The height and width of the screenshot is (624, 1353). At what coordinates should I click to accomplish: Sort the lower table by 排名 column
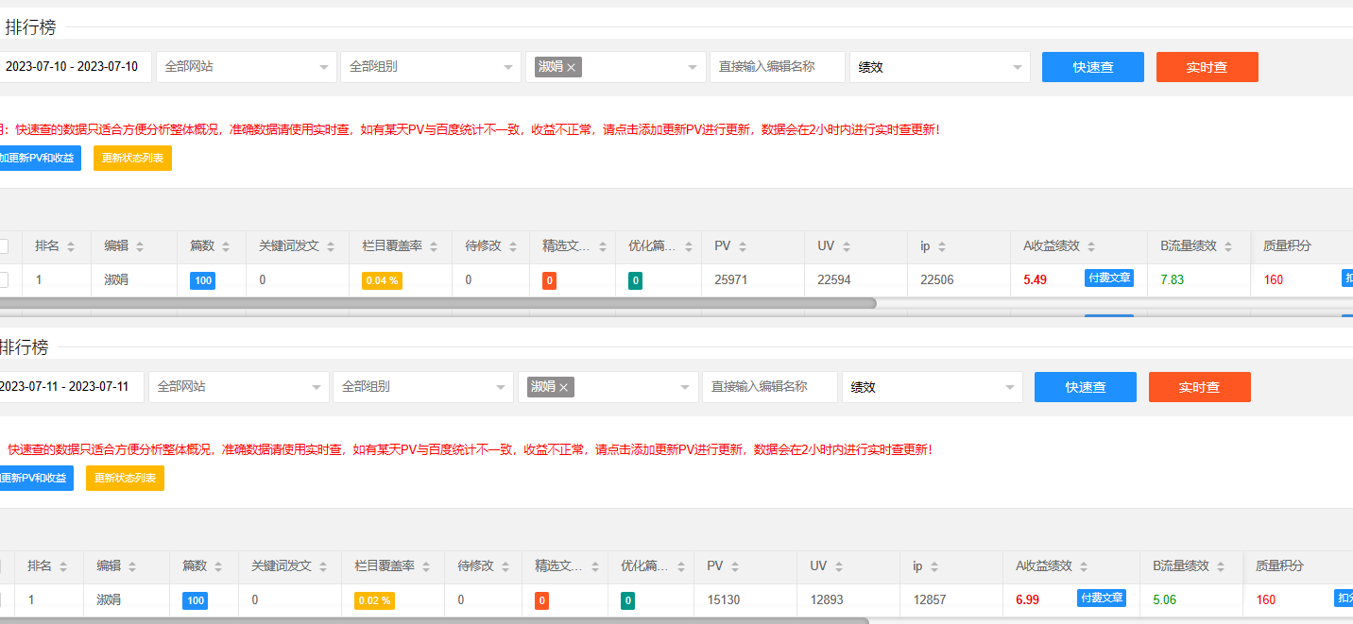63,566
